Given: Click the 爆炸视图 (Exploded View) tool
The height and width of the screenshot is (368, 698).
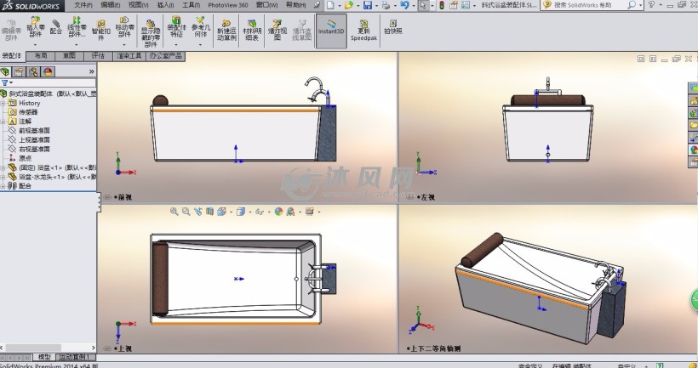Looking at the screenshot, I should click(x=277, y=31).
